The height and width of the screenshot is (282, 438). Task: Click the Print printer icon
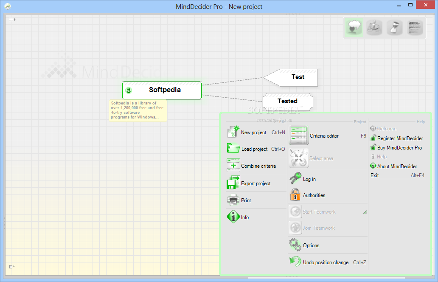coord(233,200)
